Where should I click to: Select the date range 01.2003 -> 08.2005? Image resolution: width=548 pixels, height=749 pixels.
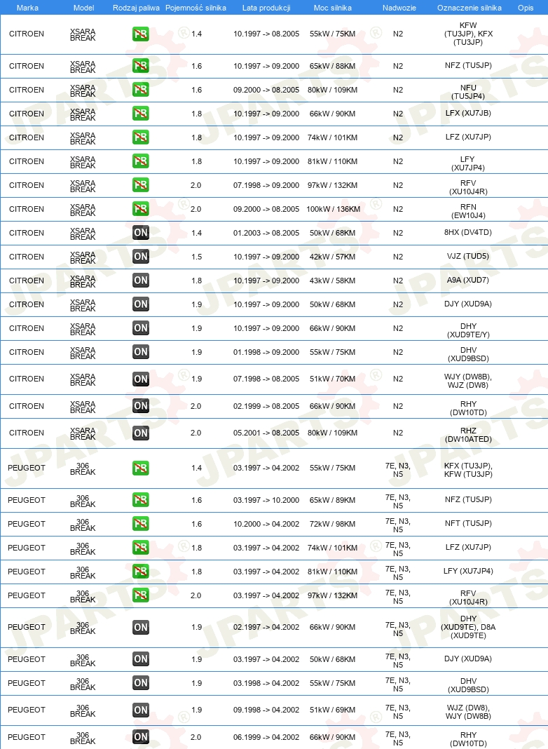pos(266,233)
